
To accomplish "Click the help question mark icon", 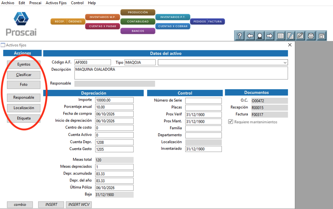I will [x=239, y=36].
